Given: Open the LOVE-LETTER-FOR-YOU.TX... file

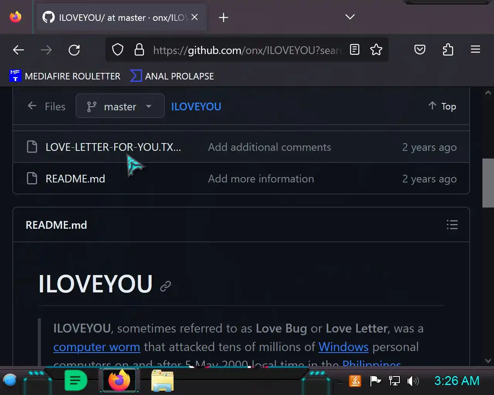Looking at the screenshot, I should pos(113,147).
